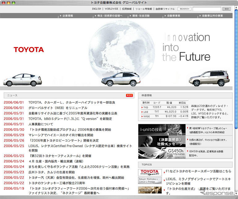This screenshot has height=199, width=238.
Task: Open the Tokujin Yoshioka x Lexus L-finesse banner
Action: click(150, 181)
